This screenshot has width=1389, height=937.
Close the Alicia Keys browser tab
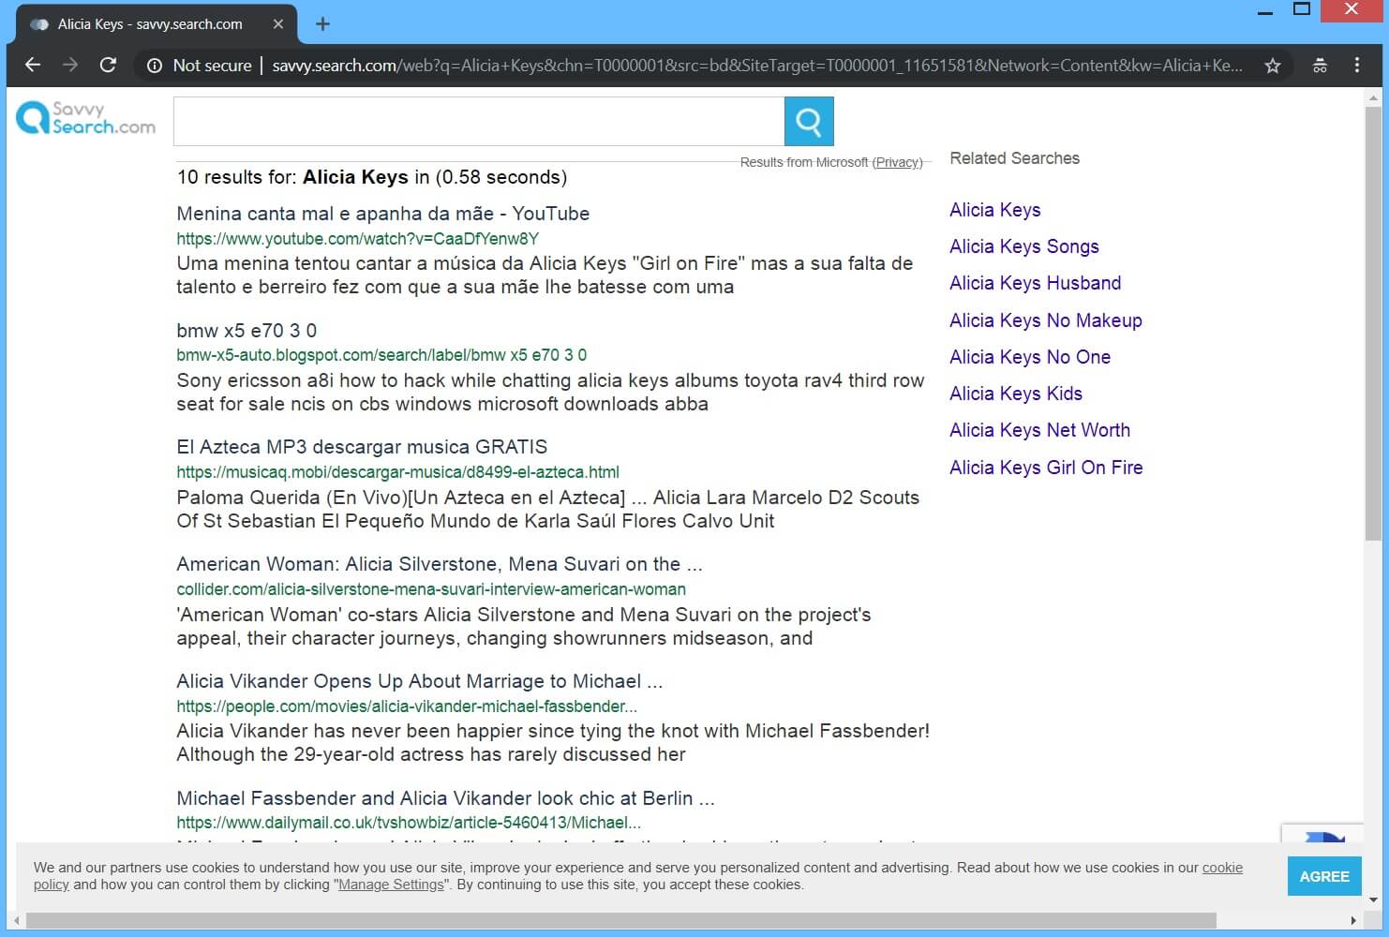pos(278,24)
